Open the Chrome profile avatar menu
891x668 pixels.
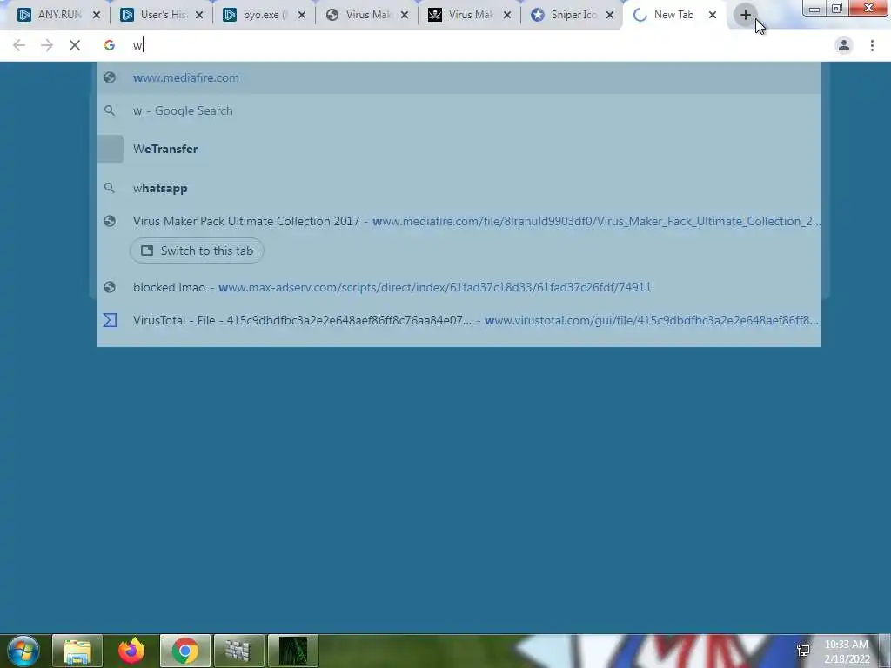click(844, 45)
